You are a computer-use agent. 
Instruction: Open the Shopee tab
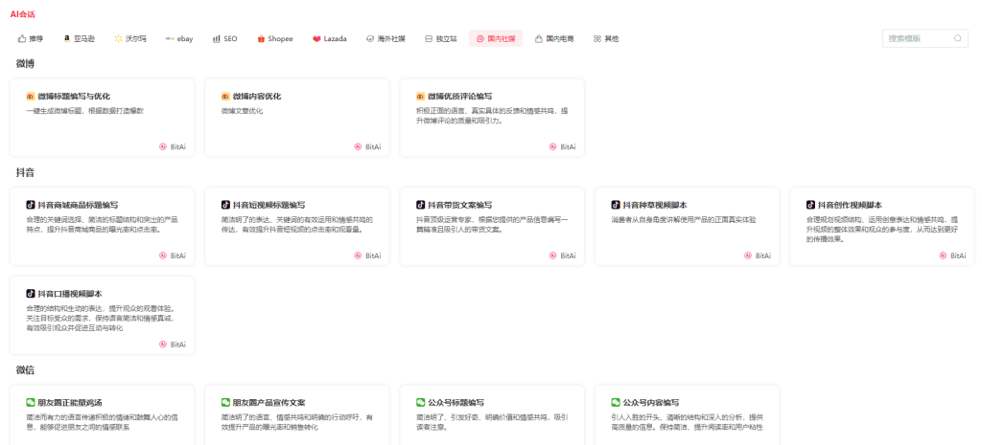274,39
